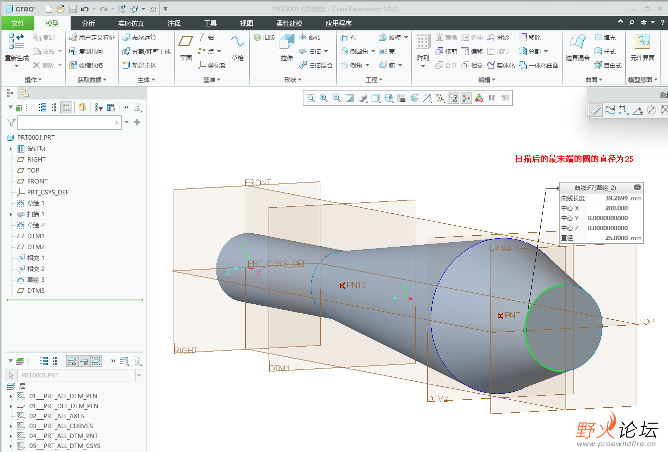
Task: Toggle the pause simulation button in graphics toolbar
Action: (492, 98)
